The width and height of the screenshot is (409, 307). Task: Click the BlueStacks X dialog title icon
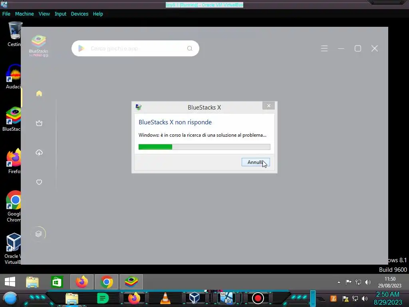(x=139, y=107)
